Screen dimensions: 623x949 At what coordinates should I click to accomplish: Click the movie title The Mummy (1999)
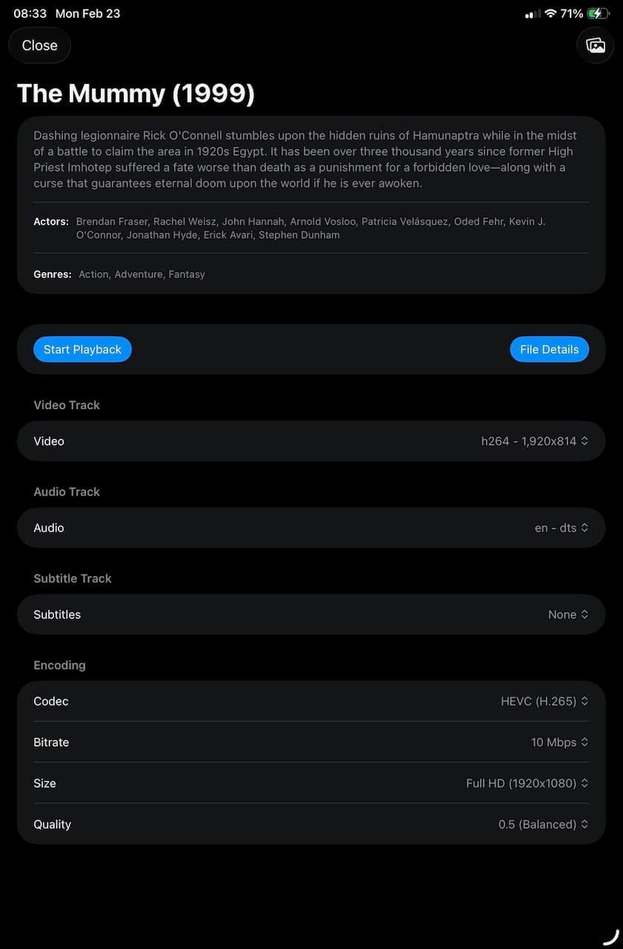(136, 93)
